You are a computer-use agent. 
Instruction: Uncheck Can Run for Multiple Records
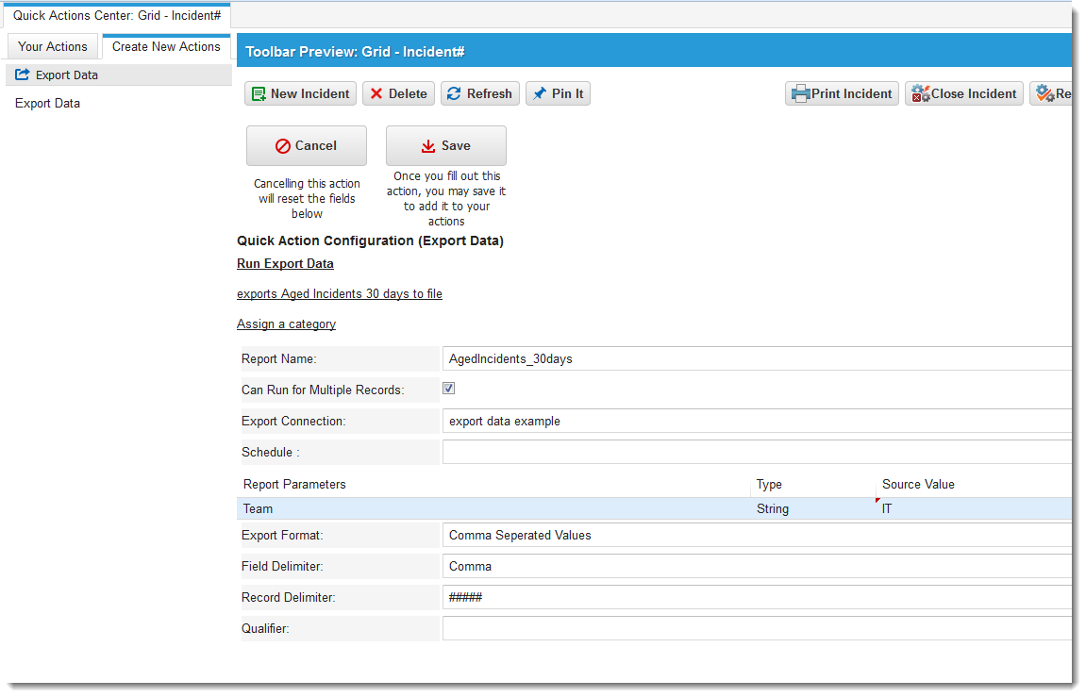coord(449,389)
